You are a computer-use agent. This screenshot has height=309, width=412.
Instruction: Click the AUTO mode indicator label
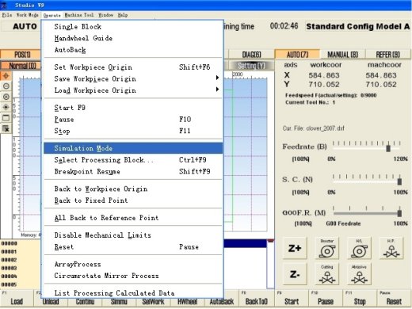pos(25,26)
